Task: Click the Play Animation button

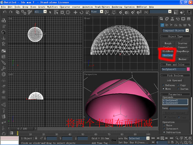Action: (162, 138)
